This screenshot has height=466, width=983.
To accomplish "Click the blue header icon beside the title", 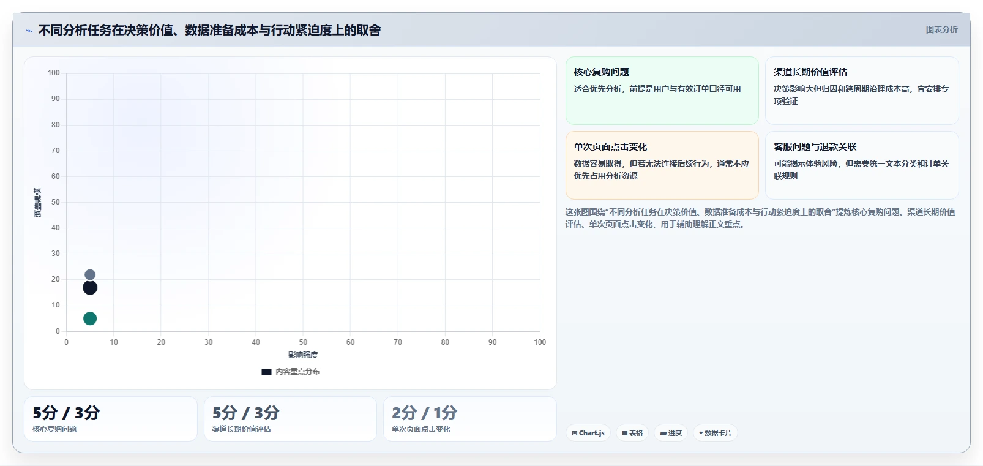I will click(x=29, y=31).
